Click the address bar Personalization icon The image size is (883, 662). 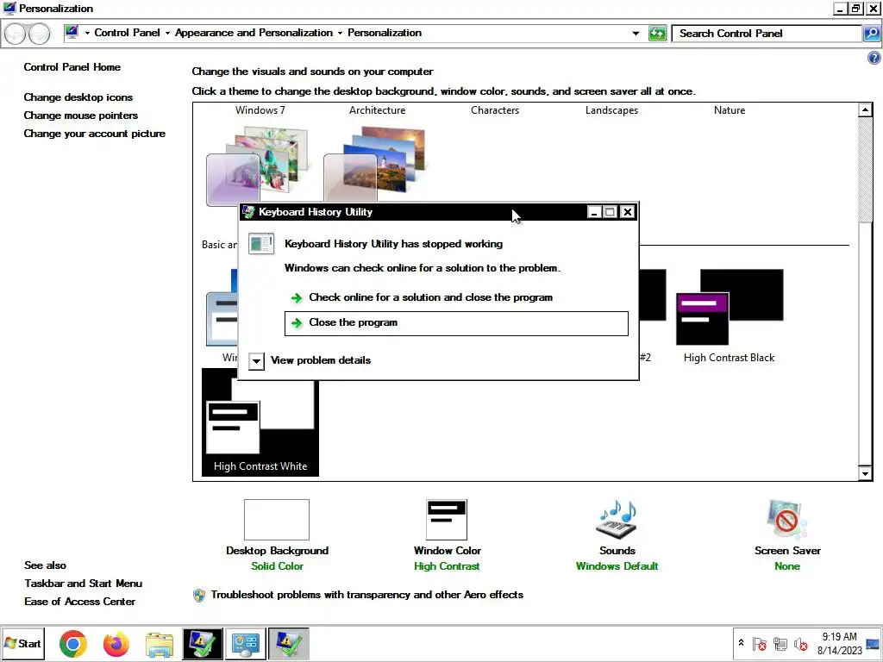tap(72, 32)
